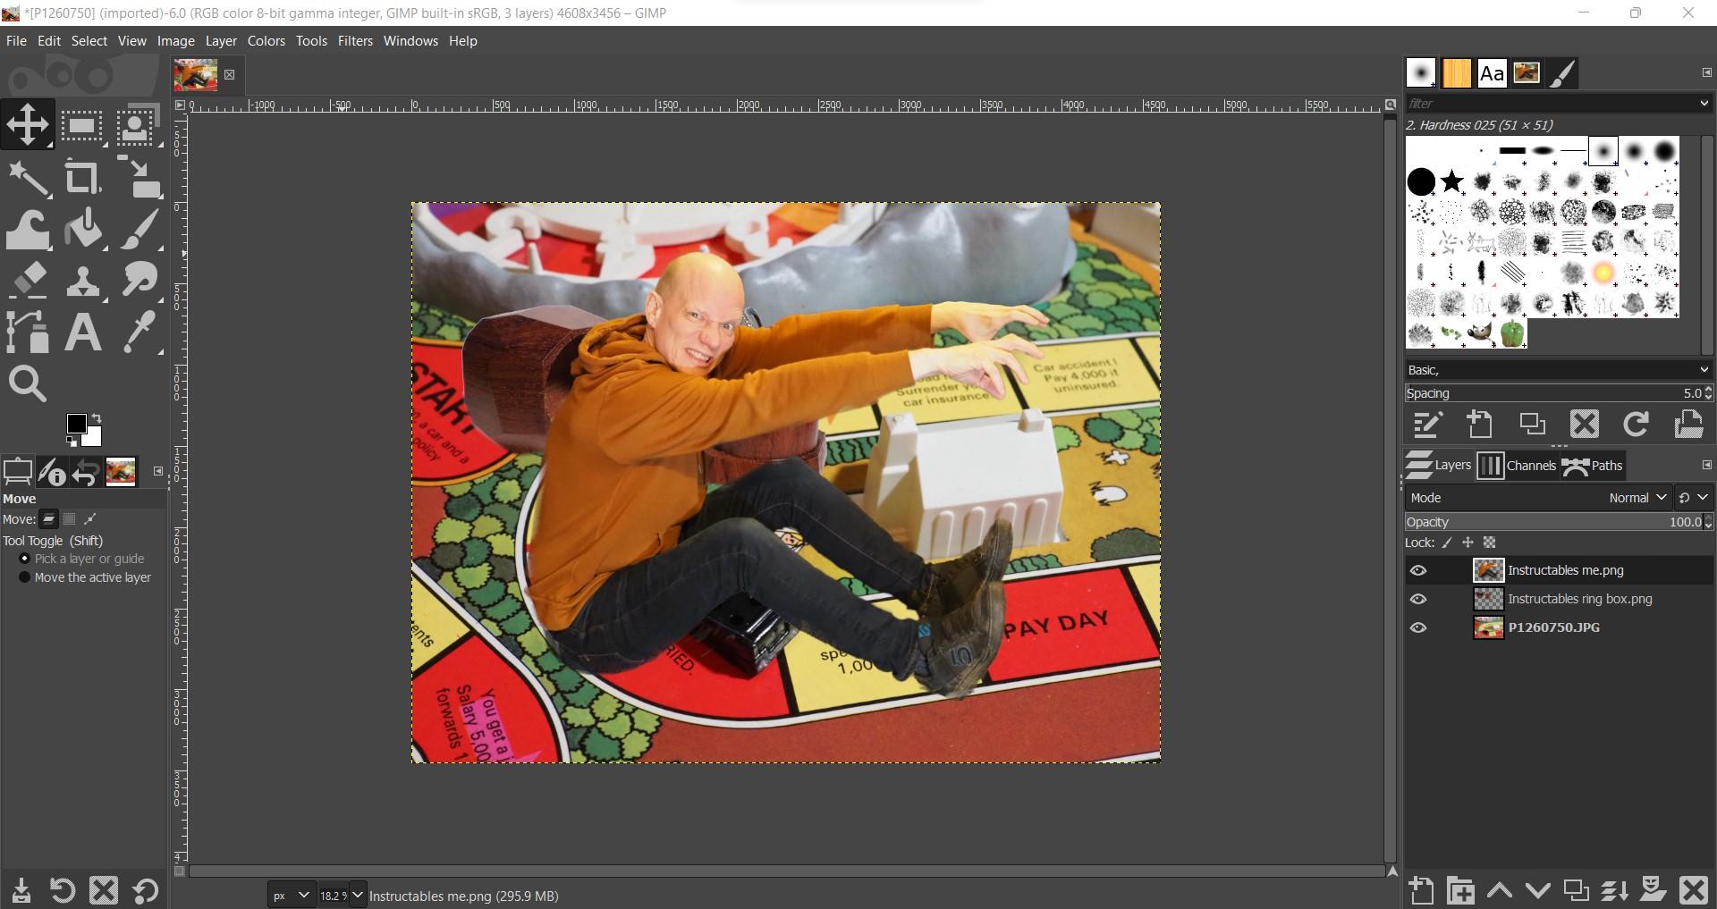The height and width of the screenshot is (909, 1717).
Task: Lower the selected layer one step
Action: pos(1537,890)
